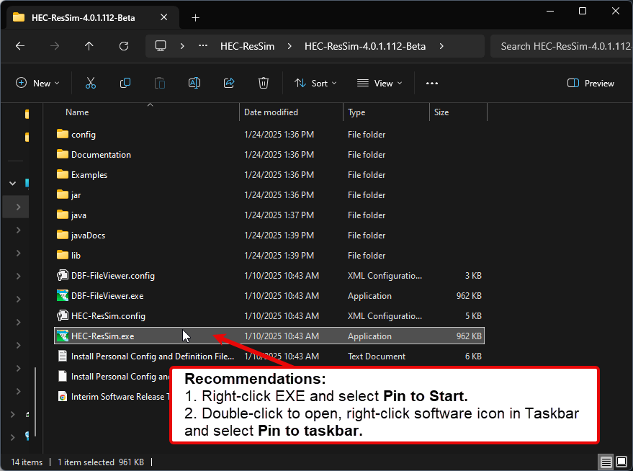Click the Rename icon in toolbar

(x=194, y=84)
